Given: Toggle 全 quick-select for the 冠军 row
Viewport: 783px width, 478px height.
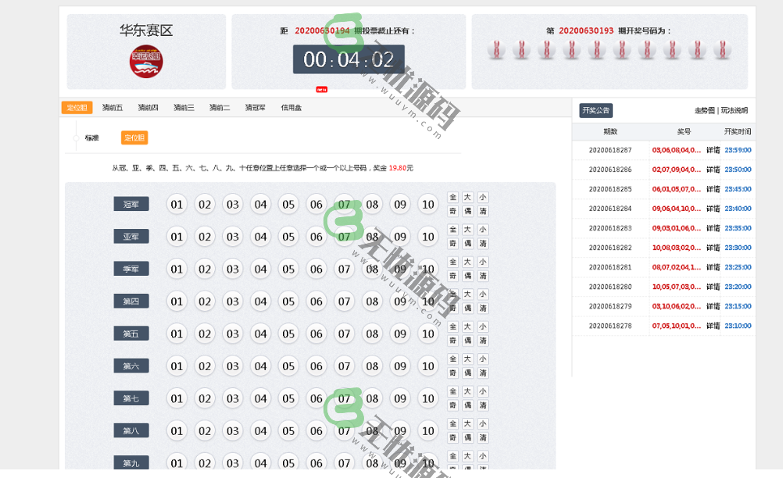Looking at the screenshot, I should [x=452, y=198].
